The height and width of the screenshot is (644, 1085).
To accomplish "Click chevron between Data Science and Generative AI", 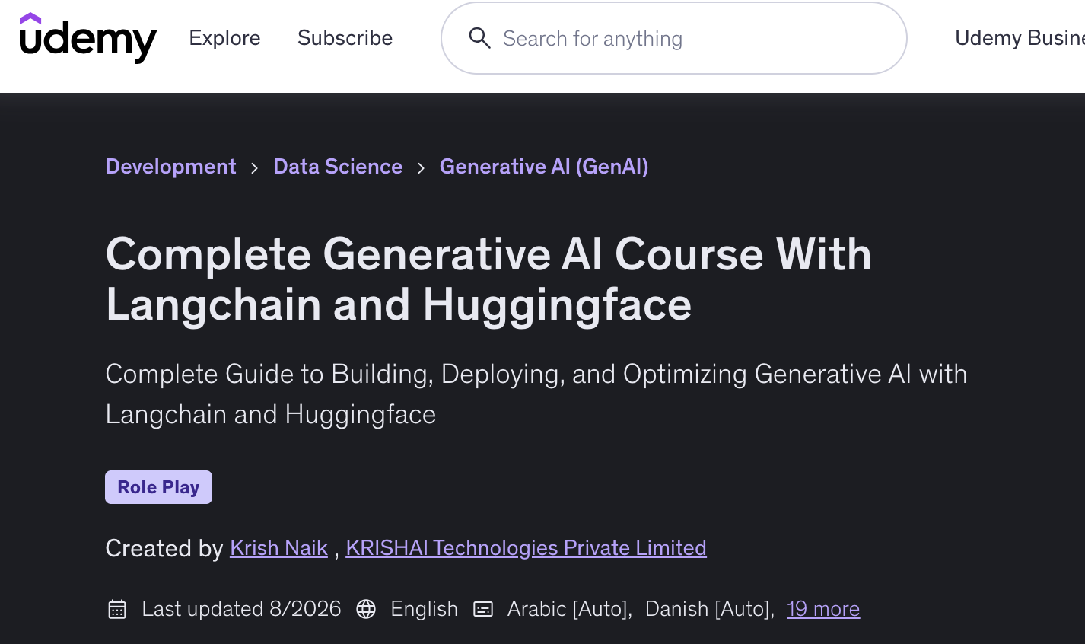I will pos(421,167).
